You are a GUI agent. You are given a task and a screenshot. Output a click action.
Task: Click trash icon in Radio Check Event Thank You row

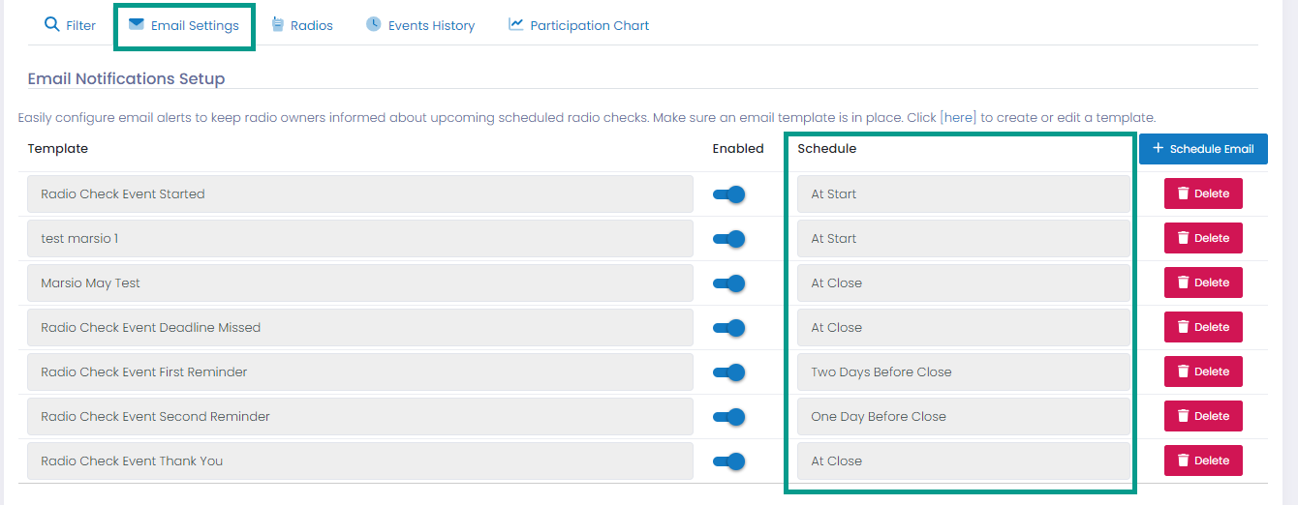pyautogui.click(x=1183, y=460)
